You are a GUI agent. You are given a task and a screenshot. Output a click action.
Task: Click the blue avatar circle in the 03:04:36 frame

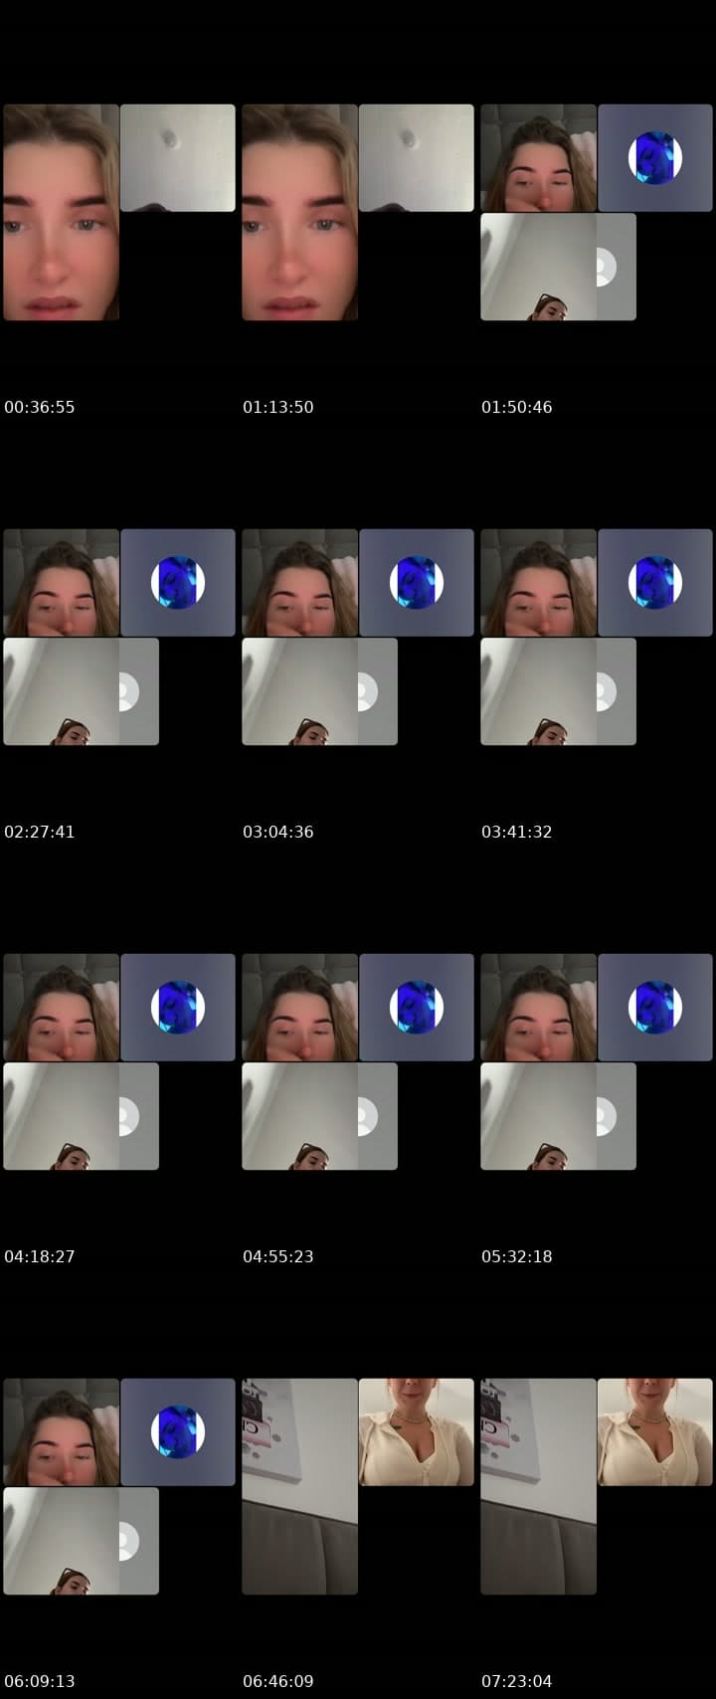(x=417, y=583)
